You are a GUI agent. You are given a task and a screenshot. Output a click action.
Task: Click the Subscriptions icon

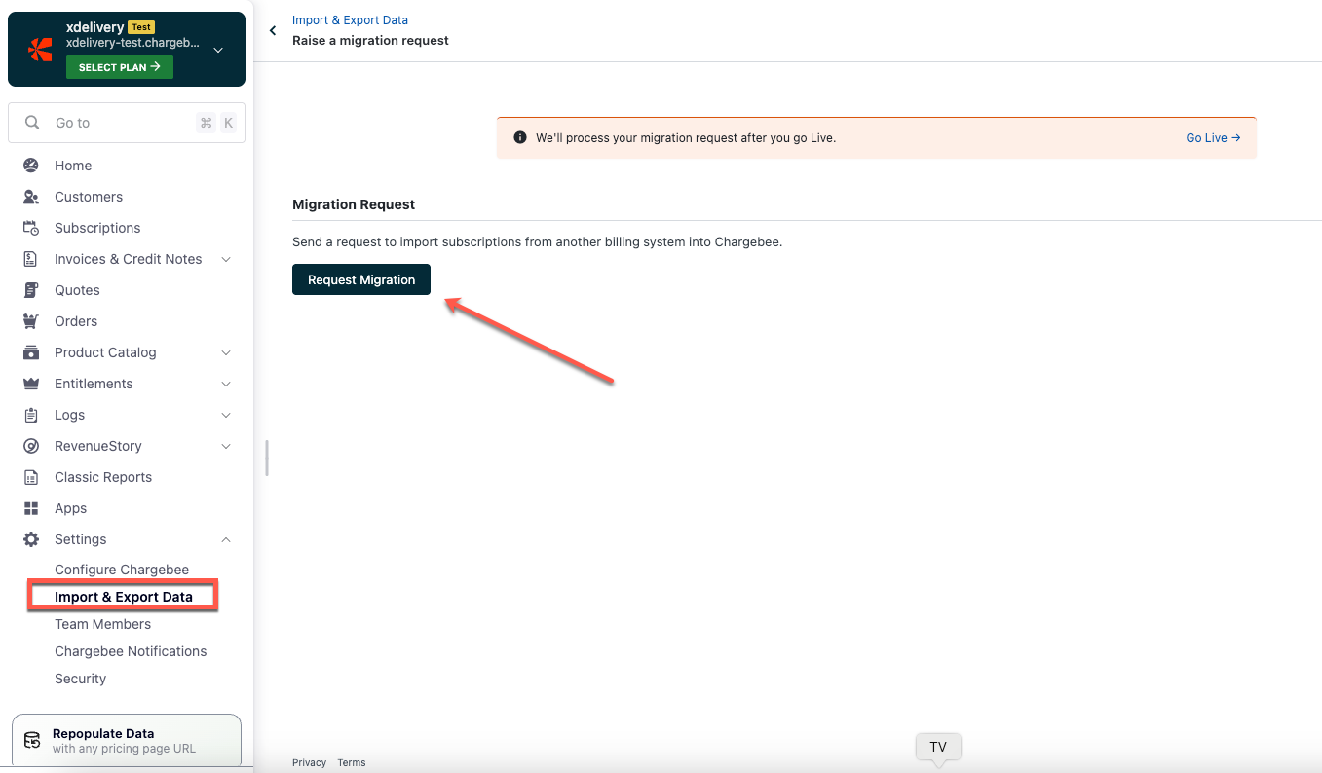[32, 228]
